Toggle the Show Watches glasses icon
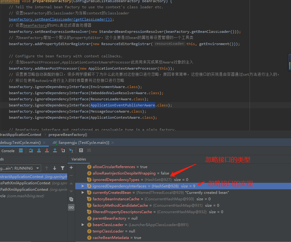 pos(71,207)
